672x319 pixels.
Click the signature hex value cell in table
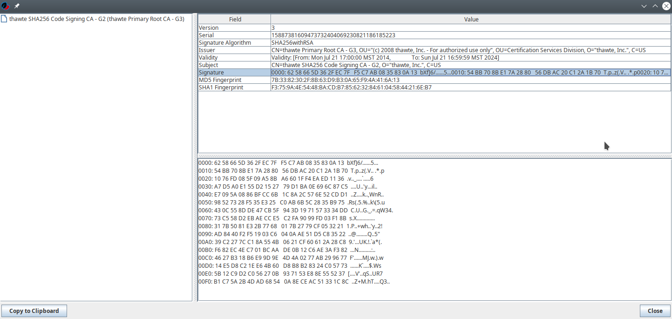471,73
